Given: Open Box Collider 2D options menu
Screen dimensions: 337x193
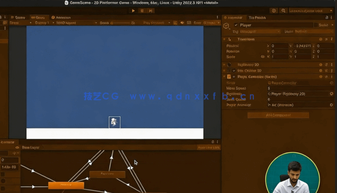Looking at the screenshot, I should 331,71.
